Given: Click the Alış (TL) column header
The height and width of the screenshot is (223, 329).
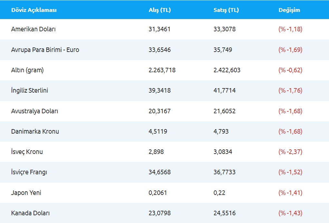Looking at the screenshot, I should (x=160, y=10).
